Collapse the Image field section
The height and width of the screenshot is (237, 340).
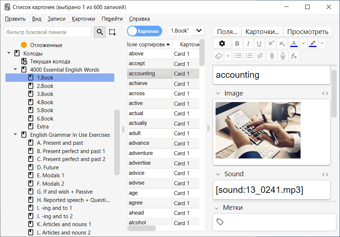point(218,93)
